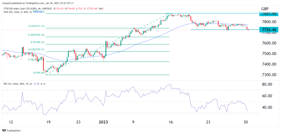The height and width of the screenshot is (134, 281).
Task: Click the 0.382(7656.76) Fibonacci level label
Action: click(36, 35)
